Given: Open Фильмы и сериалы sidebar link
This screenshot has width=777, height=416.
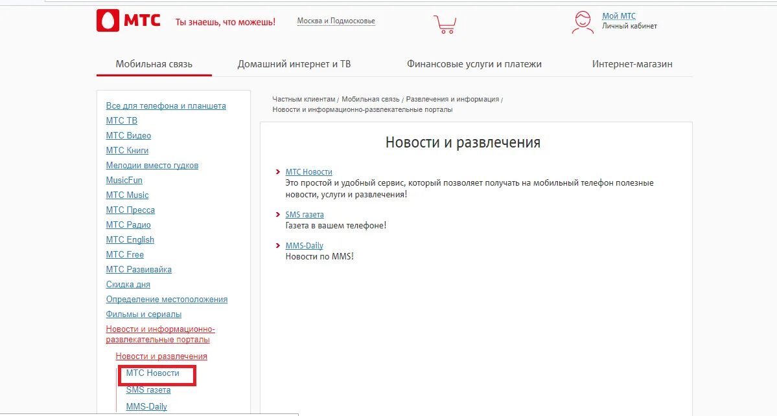Looking at the screenshot, I should click(x=144, y=314).
